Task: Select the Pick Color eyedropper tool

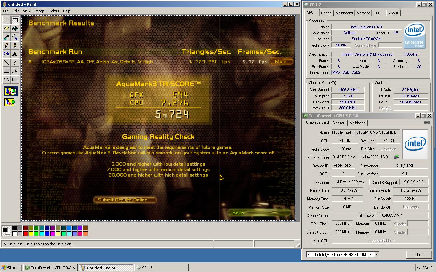Action: [6, 37]
